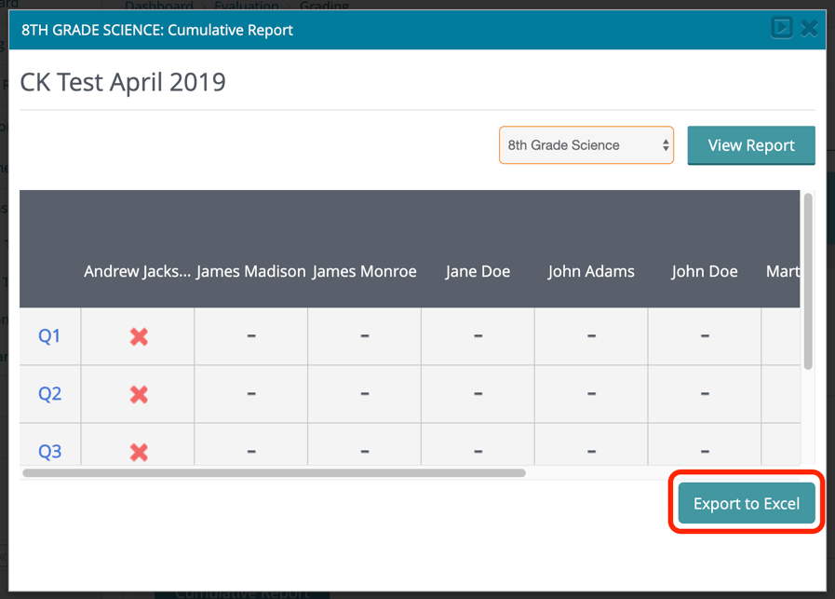Click the horizontal scrollbar below the table

(x=274, y=473)
